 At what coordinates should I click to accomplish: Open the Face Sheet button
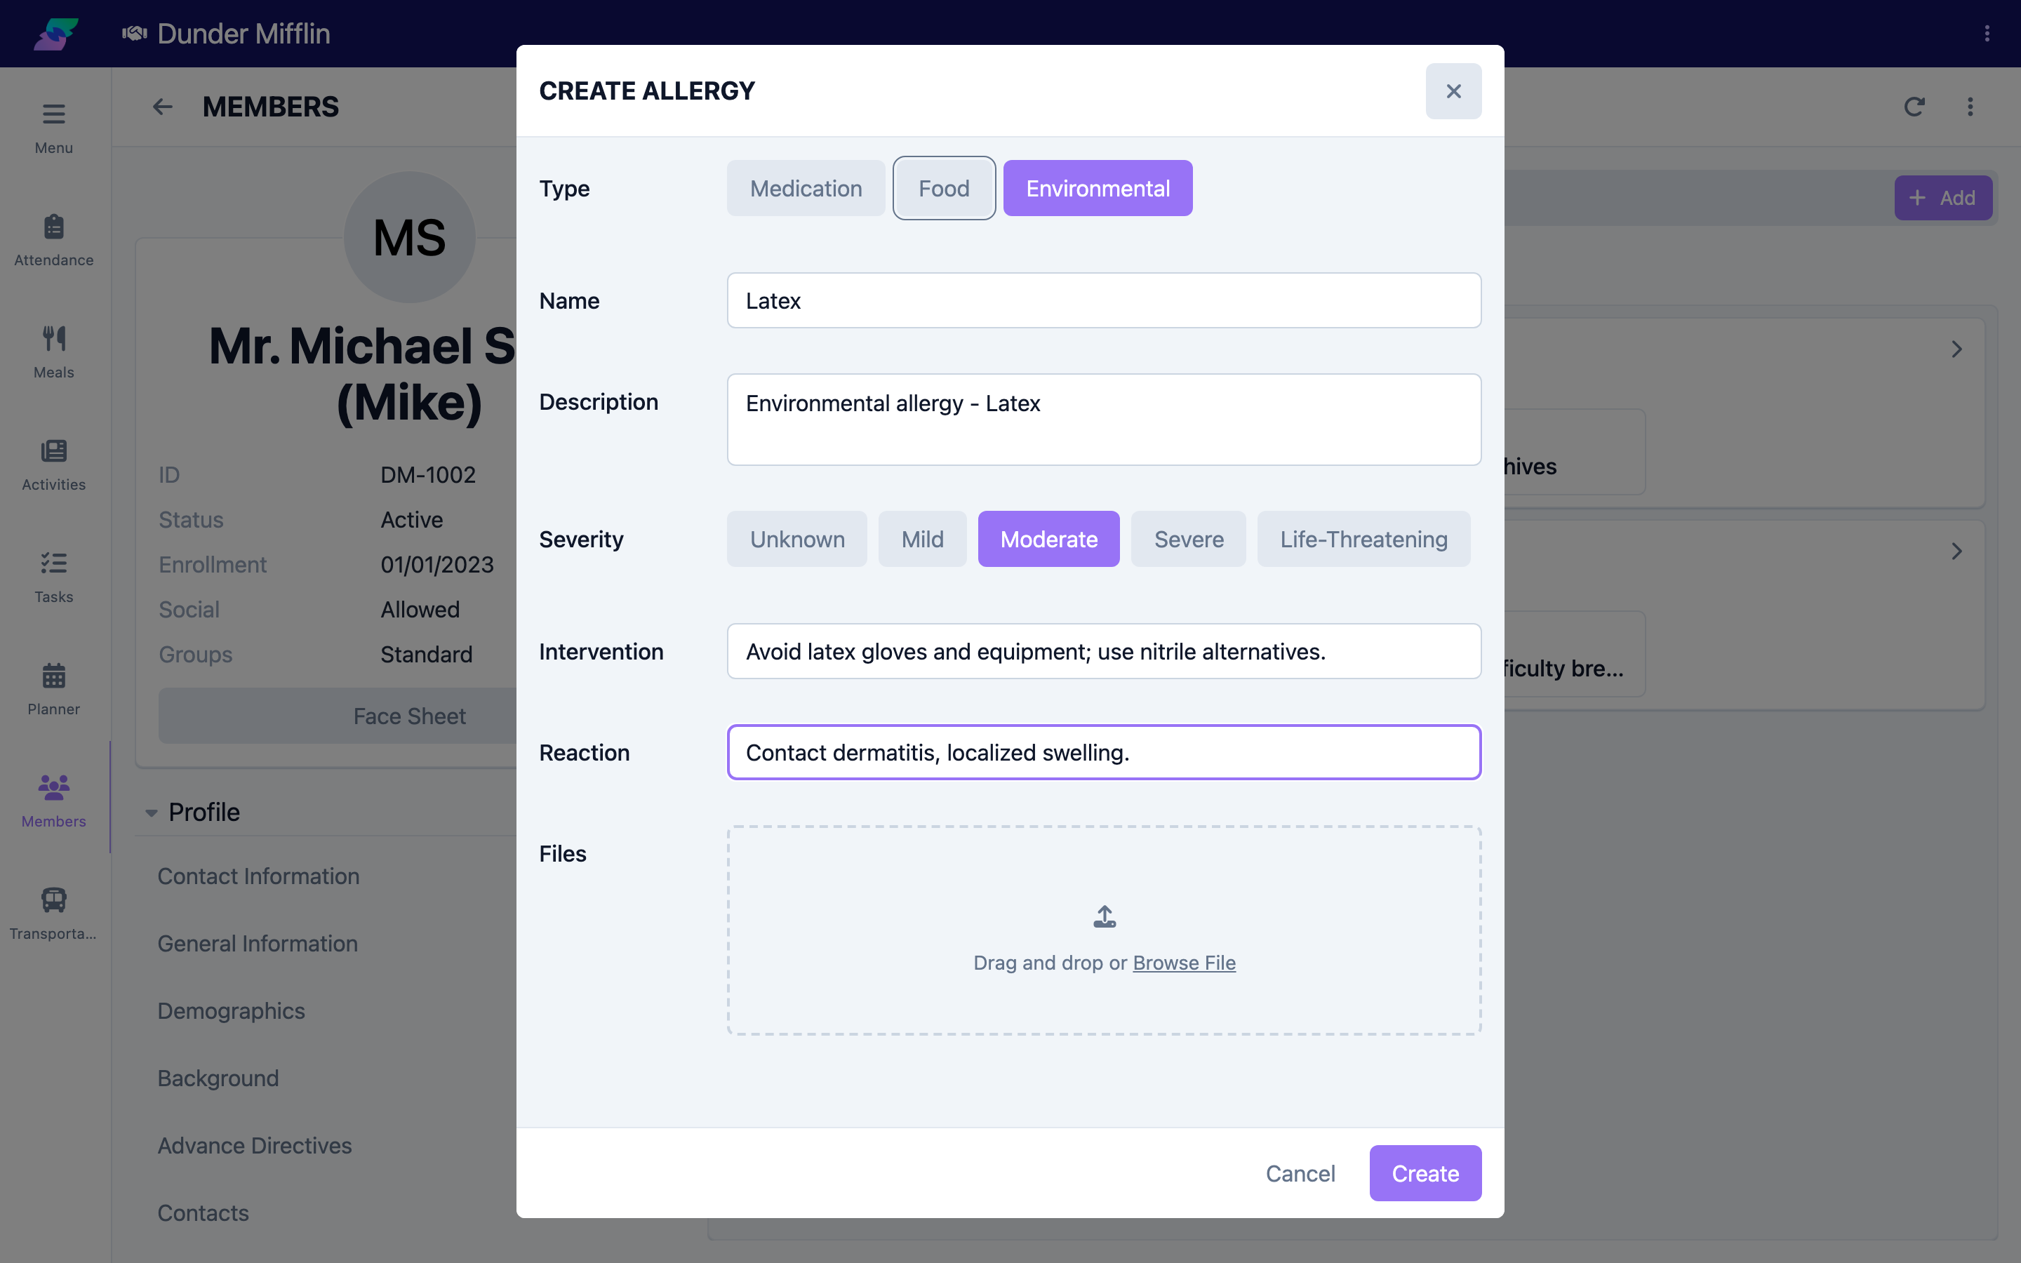tap(409, 716)
